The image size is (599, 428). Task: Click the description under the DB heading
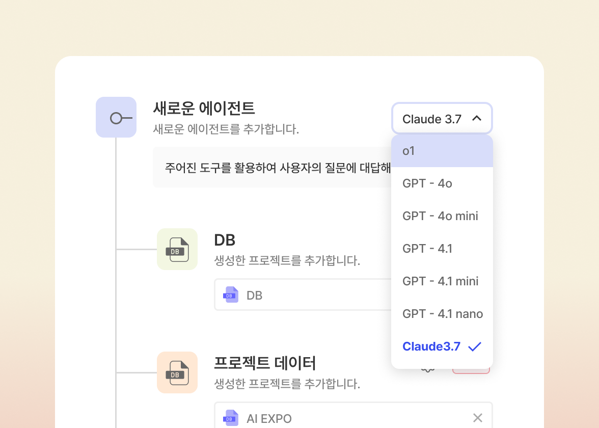pyautogui.click(x=287, y=260)
